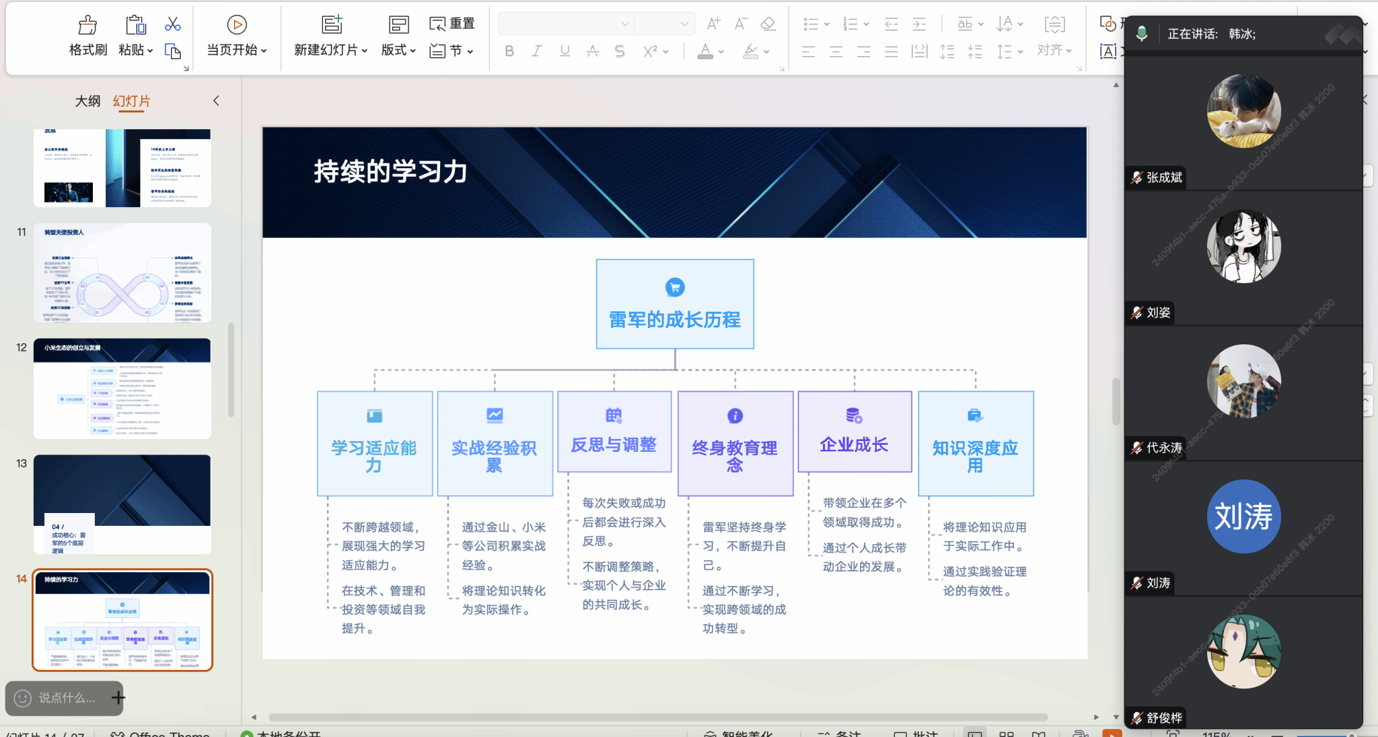Toggle bold formatting
1378x737 pixels.
pyautogui.click(x=509, y=51)
